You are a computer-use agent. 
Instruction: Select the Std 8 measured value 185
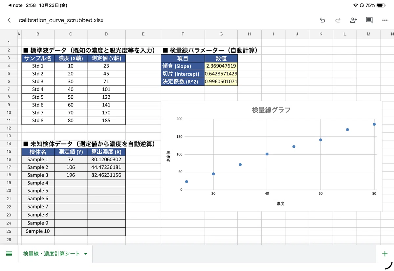(x=106, y=121)
